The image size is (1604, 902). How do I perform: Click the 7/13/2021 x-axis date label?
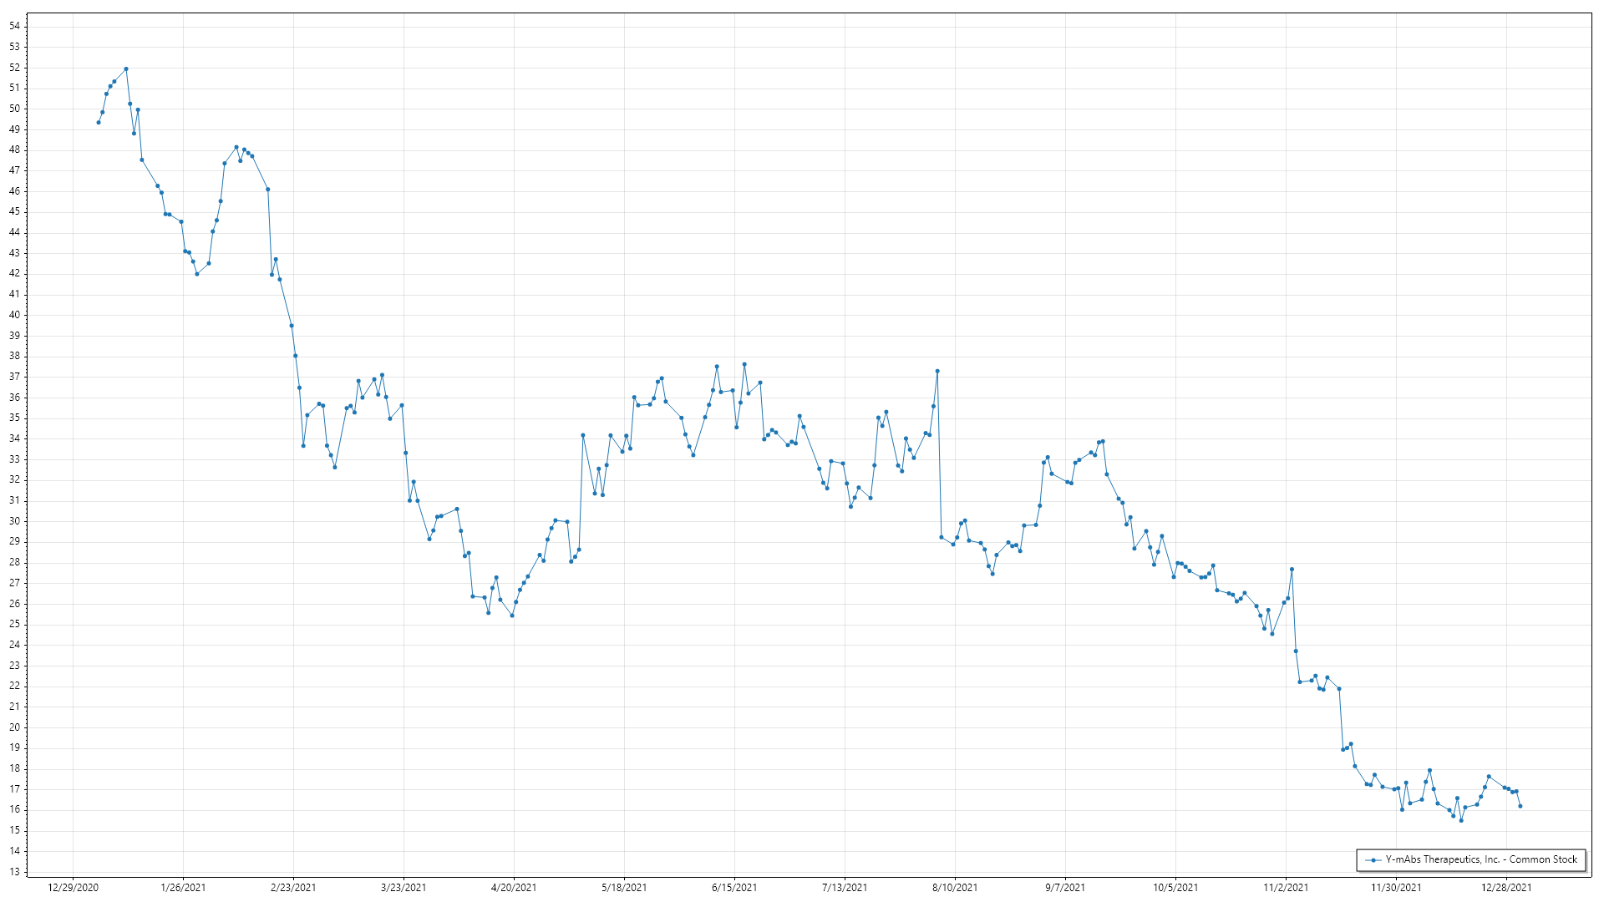coord(845,888)
